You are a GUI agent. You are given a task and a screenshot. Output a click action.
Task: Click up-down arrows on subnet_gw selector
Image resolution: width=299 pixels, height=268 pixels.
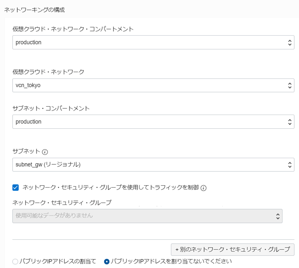(290, 165)
